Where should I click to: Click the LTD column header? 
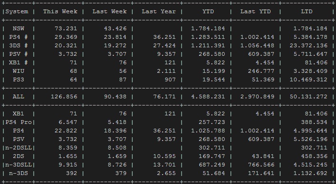click(307, 11)
